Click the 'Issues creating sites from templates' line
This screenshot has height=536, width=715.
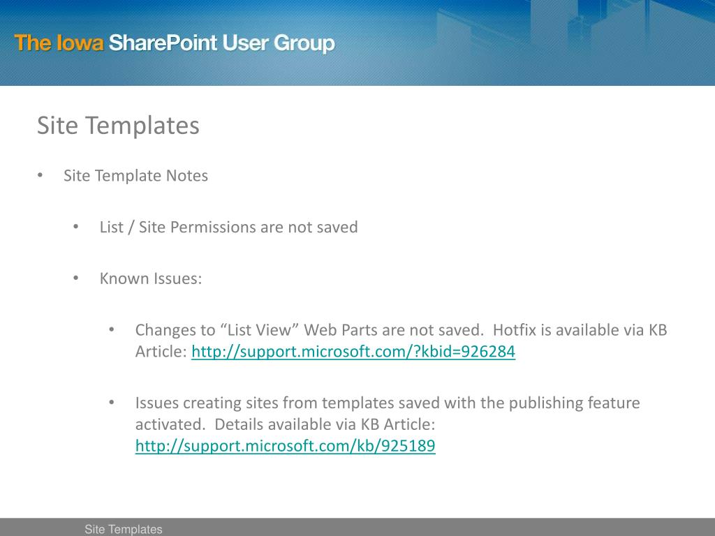pos(388,403)
